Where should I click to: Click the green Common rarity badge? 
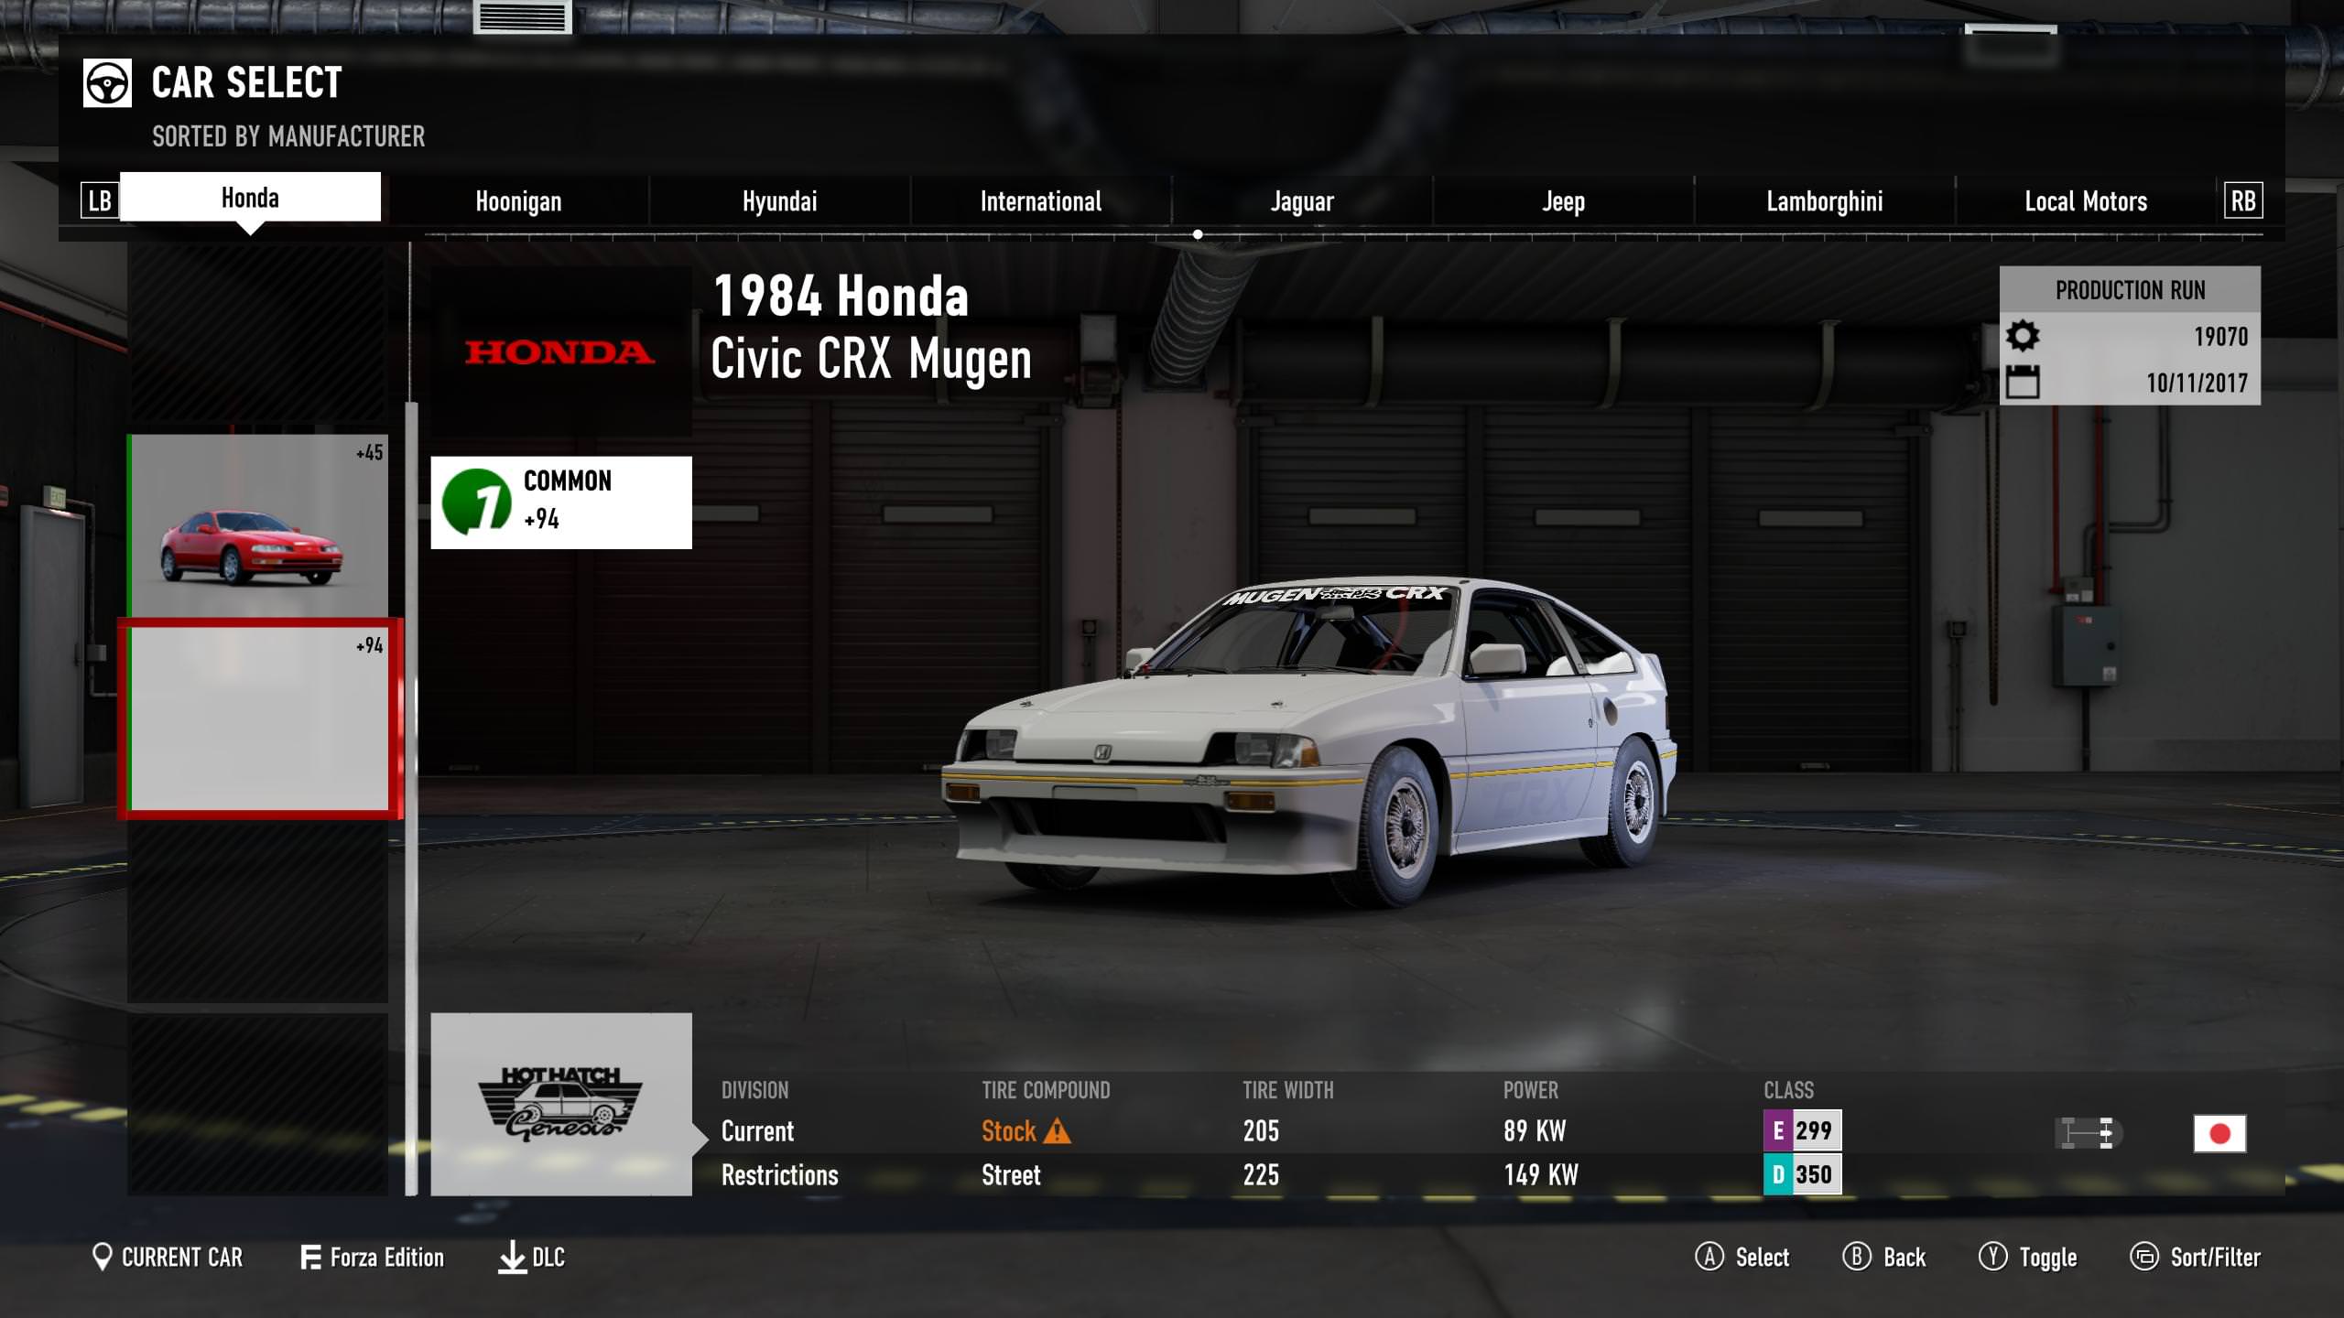point(477,501)
